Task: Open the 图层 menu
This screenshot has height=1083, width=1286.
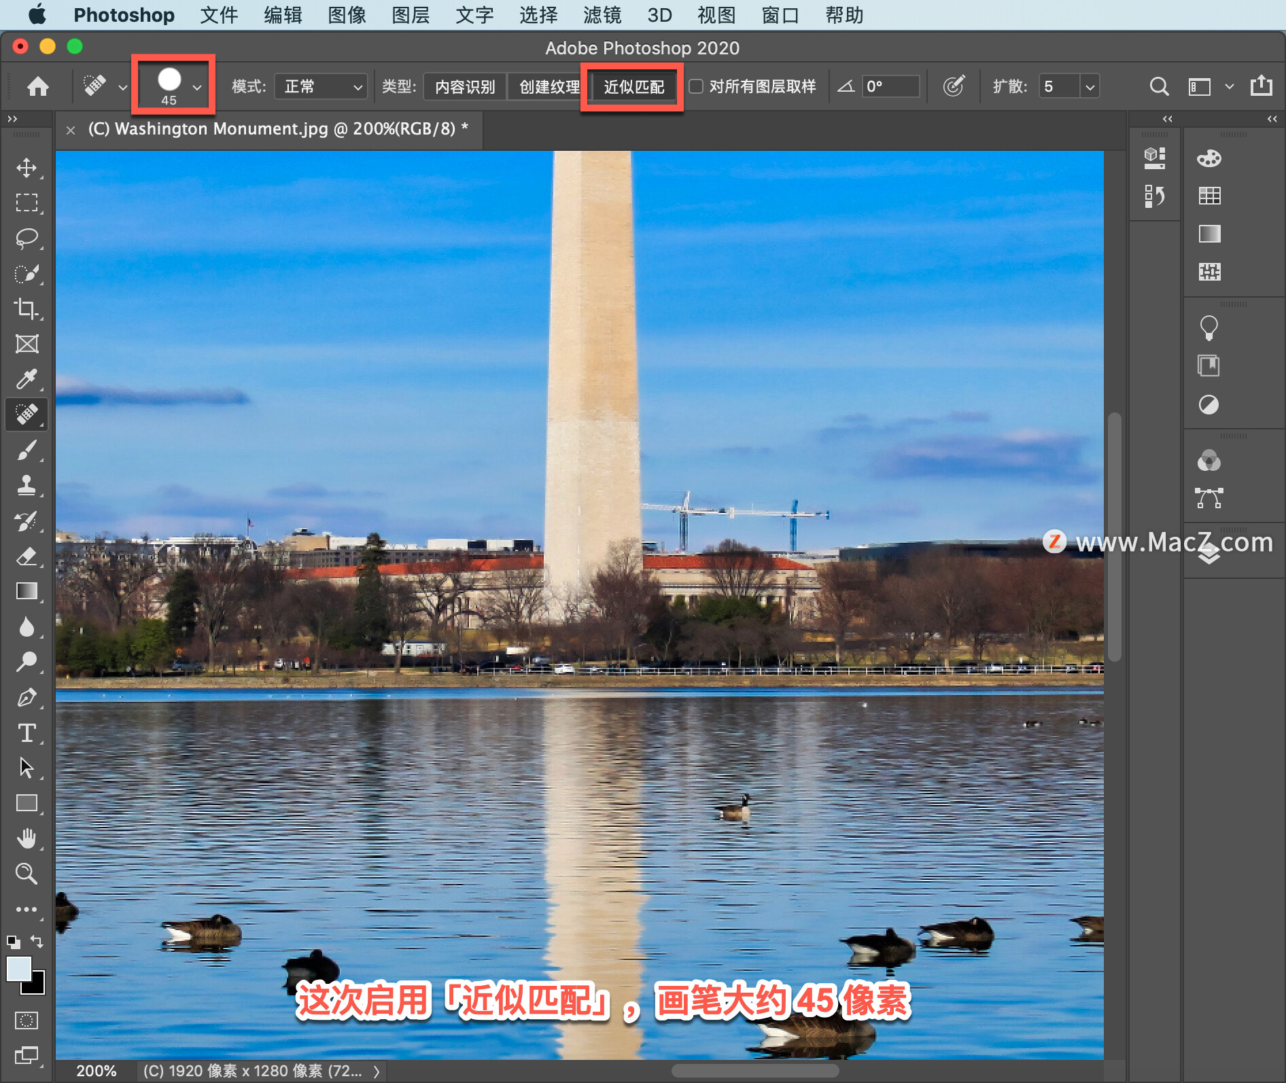Action: [411, 15]
